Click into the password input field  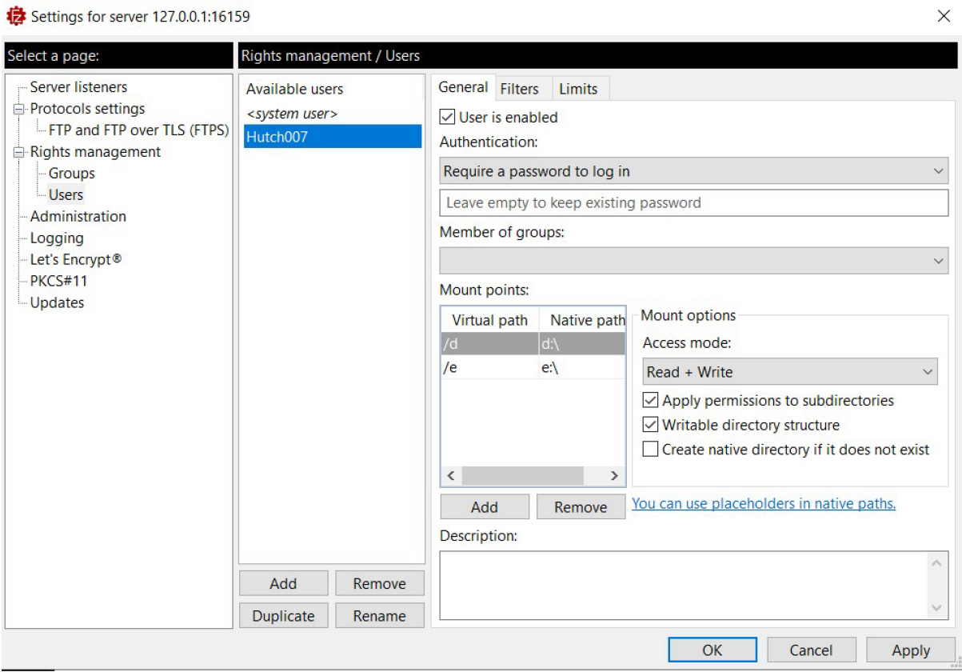coord(693,203)
